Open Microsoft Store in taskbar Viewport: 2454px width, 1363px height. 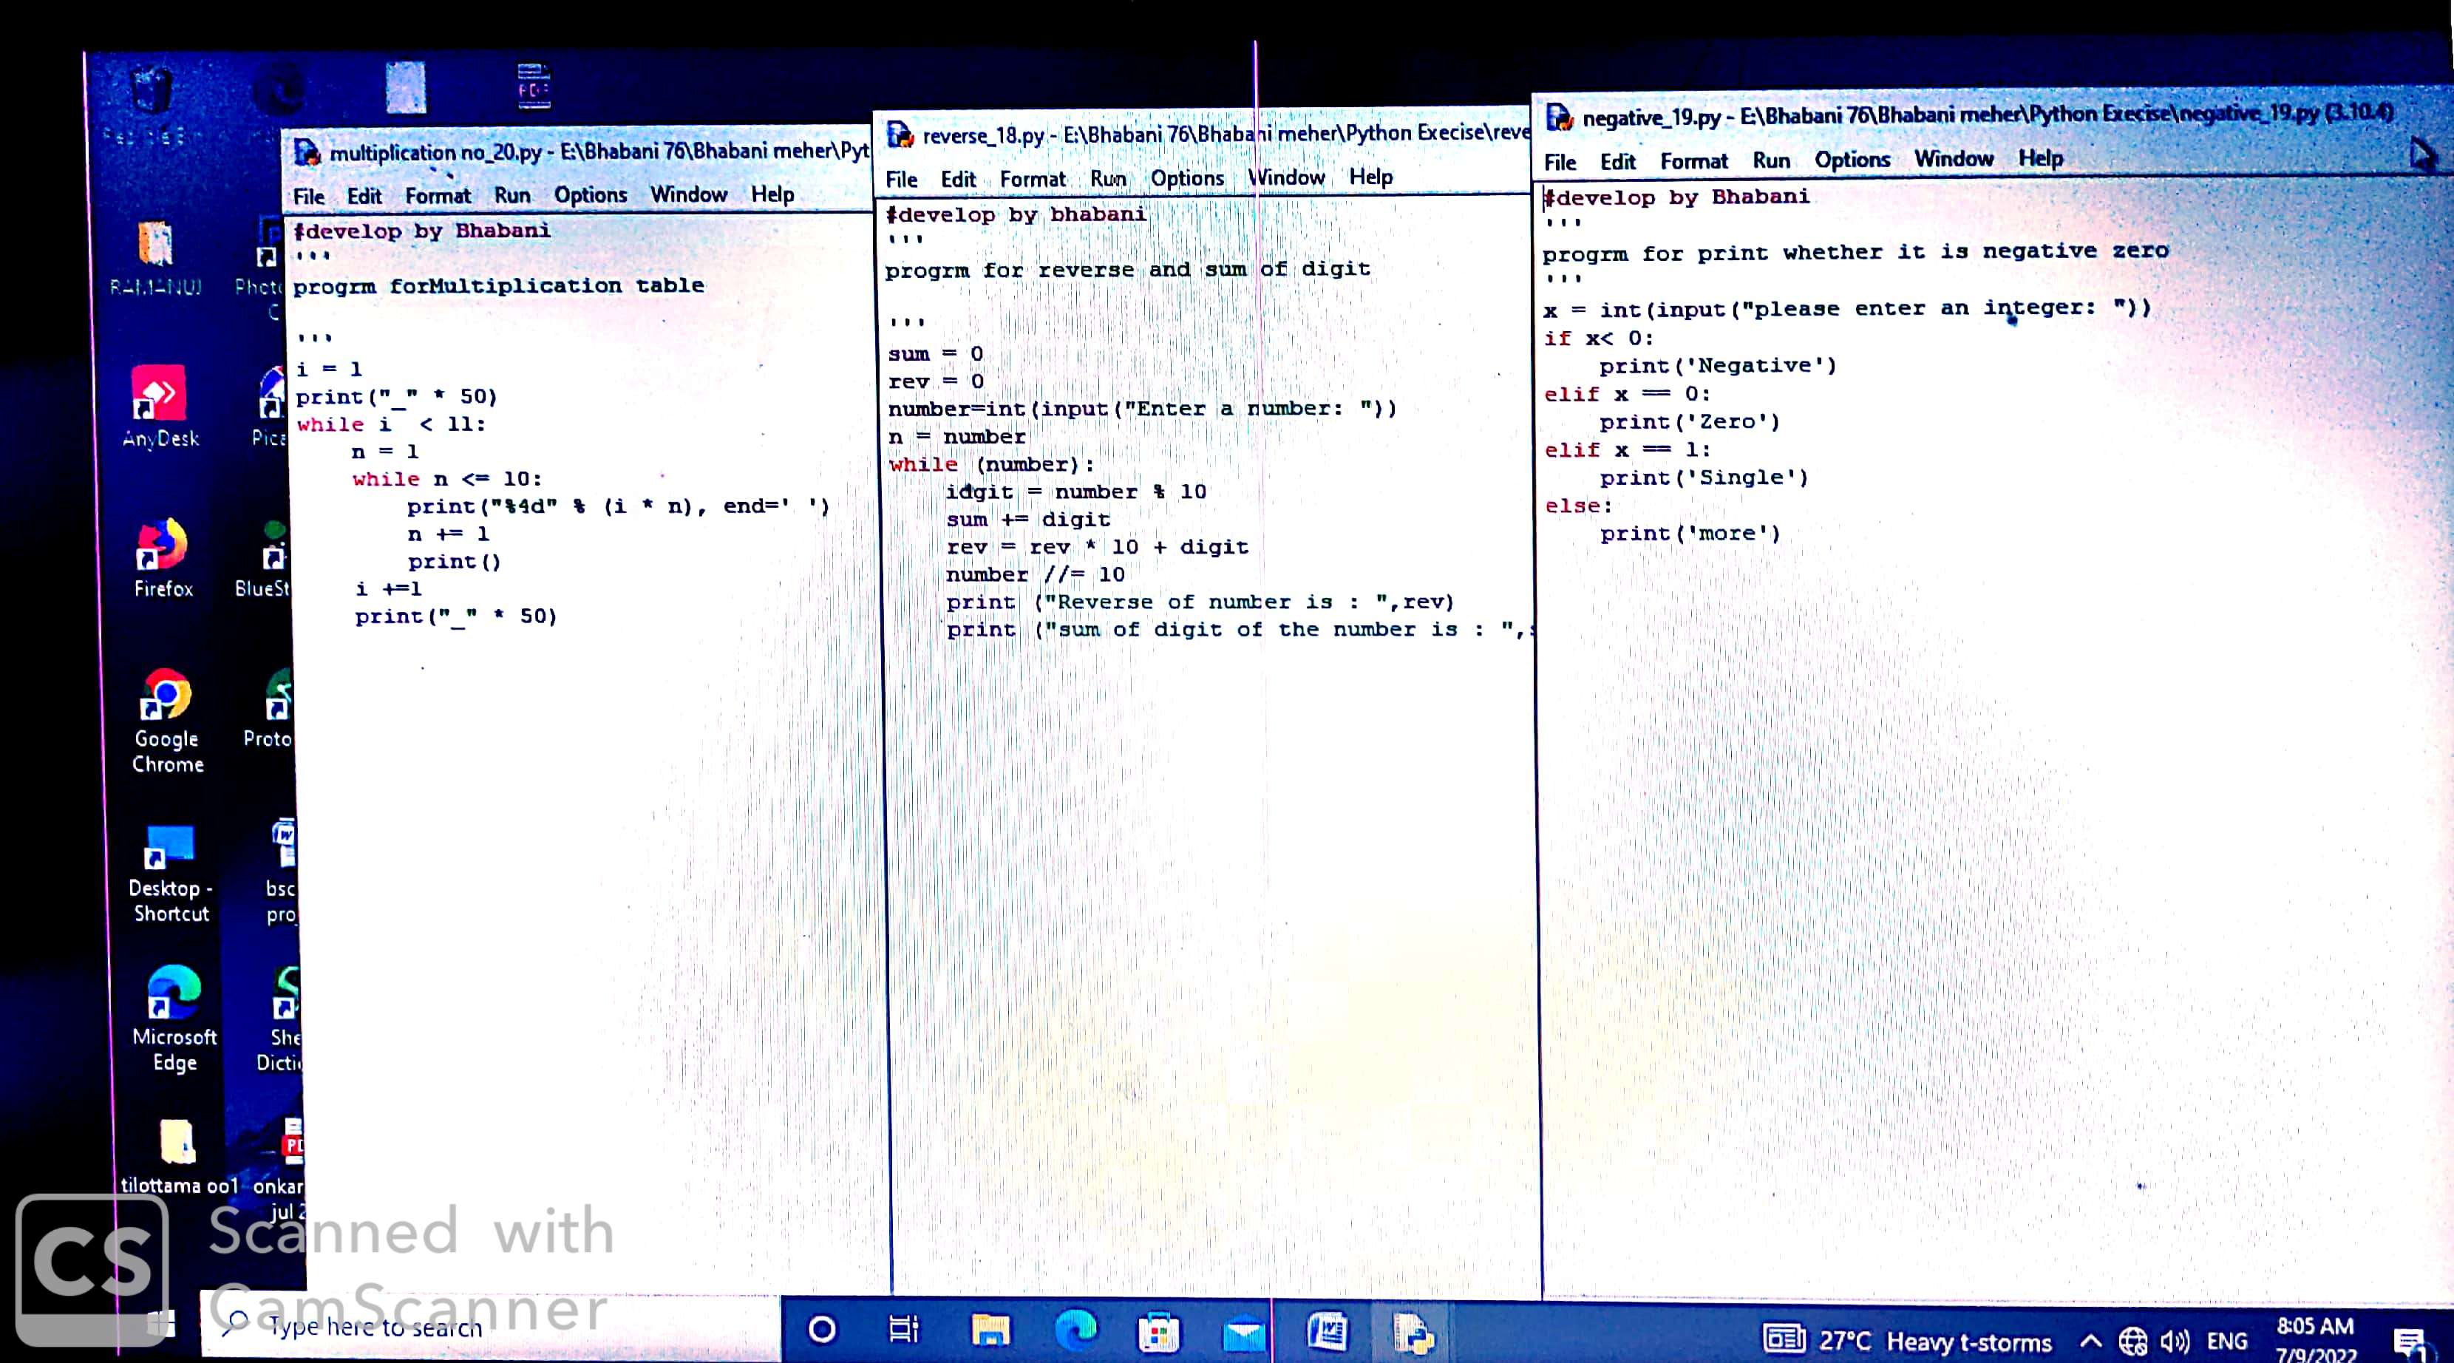[x=1158, y=1333]
